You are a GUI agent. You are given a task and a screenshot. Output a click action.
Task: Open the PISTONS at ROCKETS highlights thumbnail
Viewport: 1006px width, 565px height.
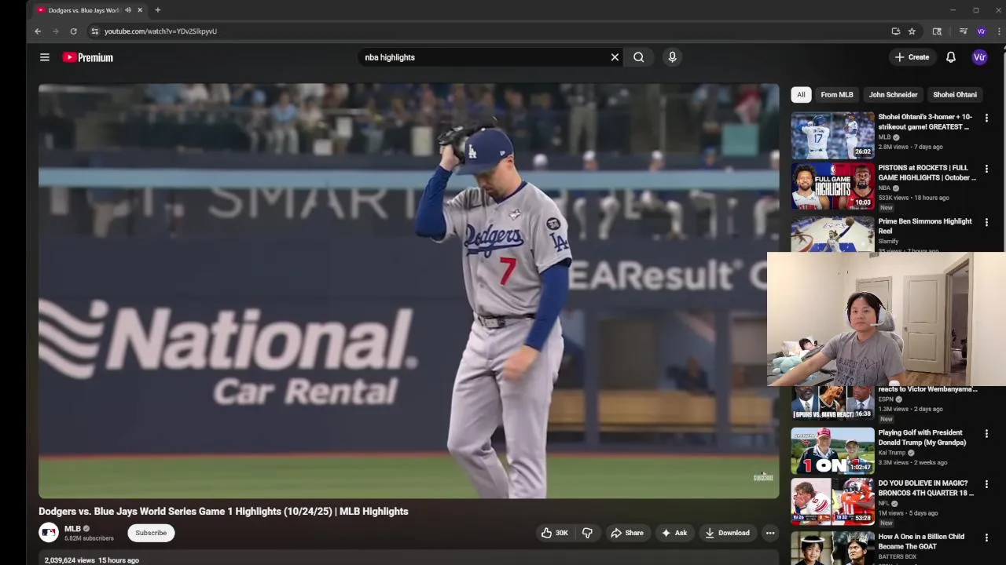click(832, 186)
